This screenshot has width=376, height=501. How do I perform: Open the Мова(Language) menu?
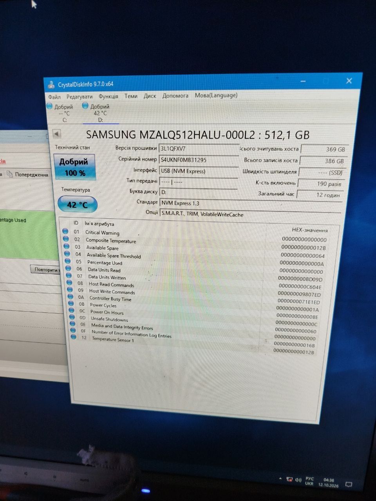[216, 95]
